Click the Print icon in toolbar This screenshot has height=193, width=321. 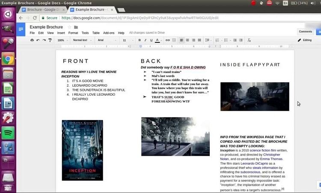pos(32,40)
